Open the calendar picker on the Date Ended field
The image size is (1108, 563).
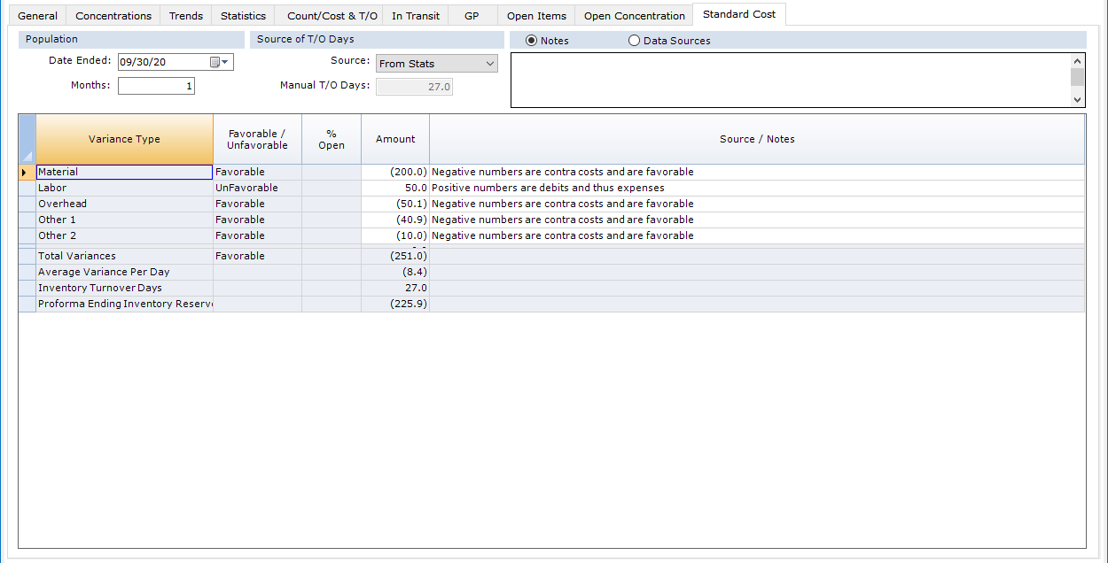(x=213, y=61)
